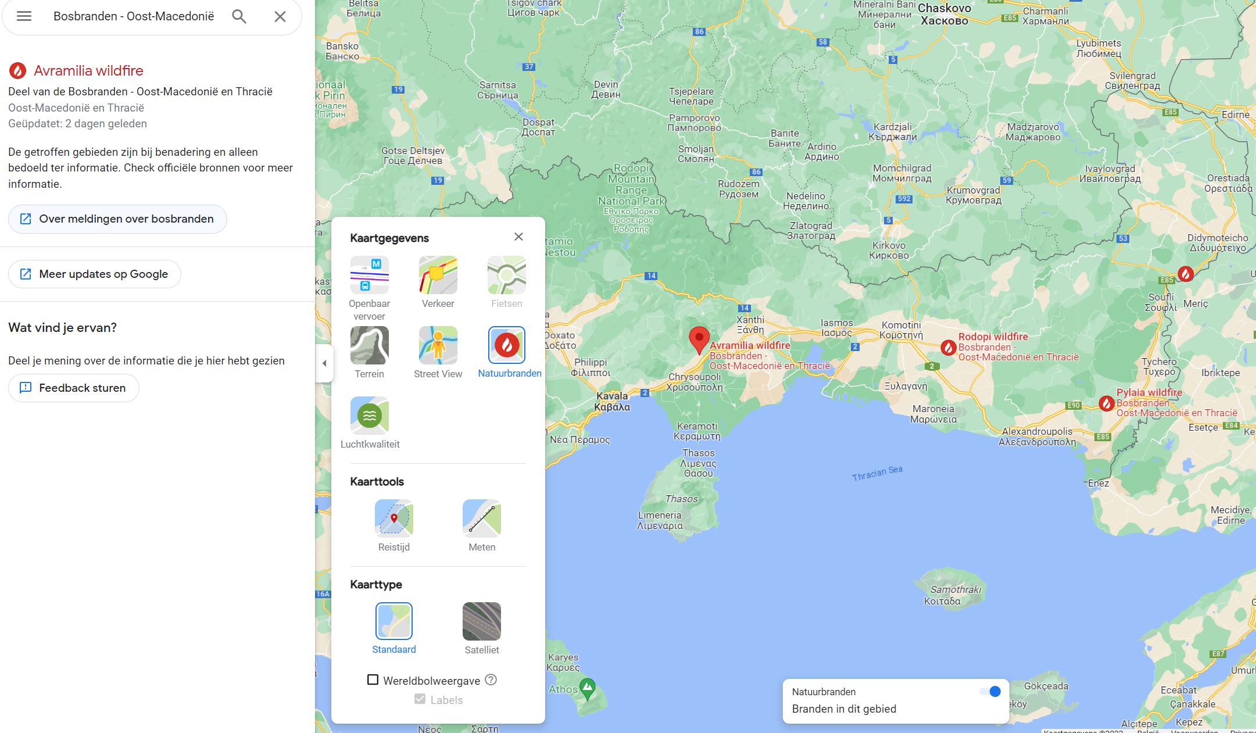
Task: Click the search magnifier icon
Action: 239,16
